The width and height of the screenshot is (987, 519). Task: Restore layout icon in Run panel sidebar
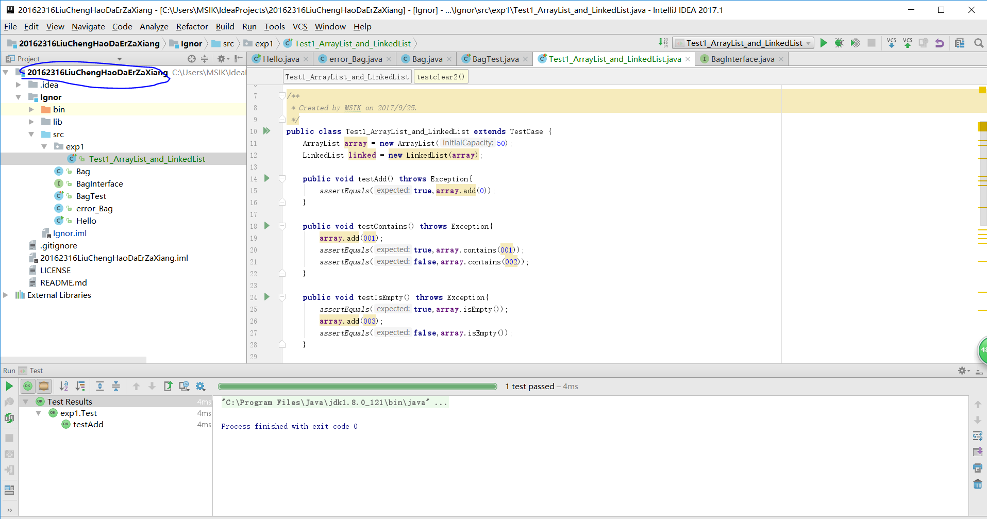click(x=9, y=489)
